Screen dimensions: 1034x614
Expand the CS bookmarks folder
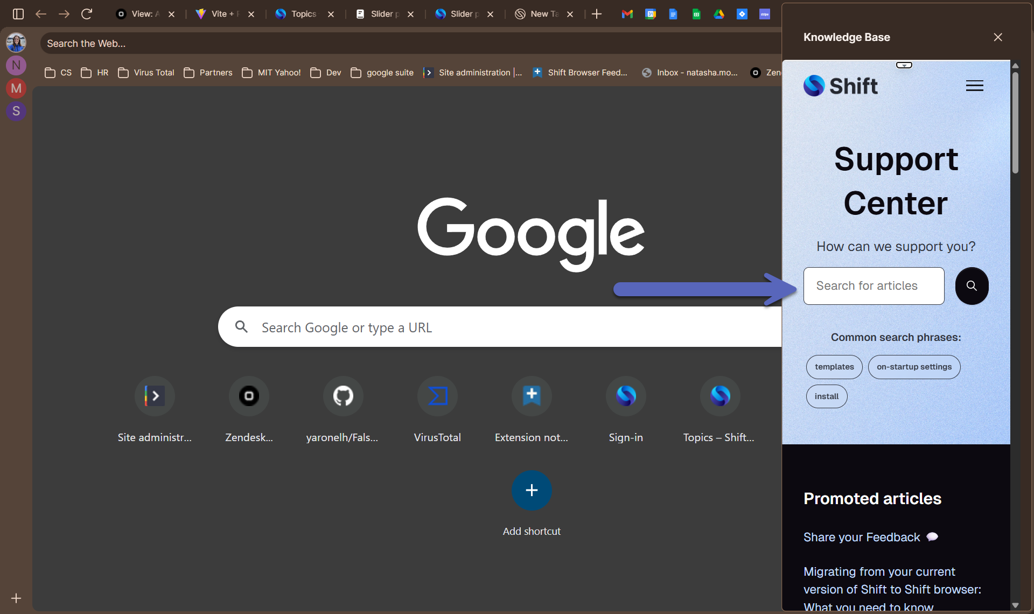[58, 73]
